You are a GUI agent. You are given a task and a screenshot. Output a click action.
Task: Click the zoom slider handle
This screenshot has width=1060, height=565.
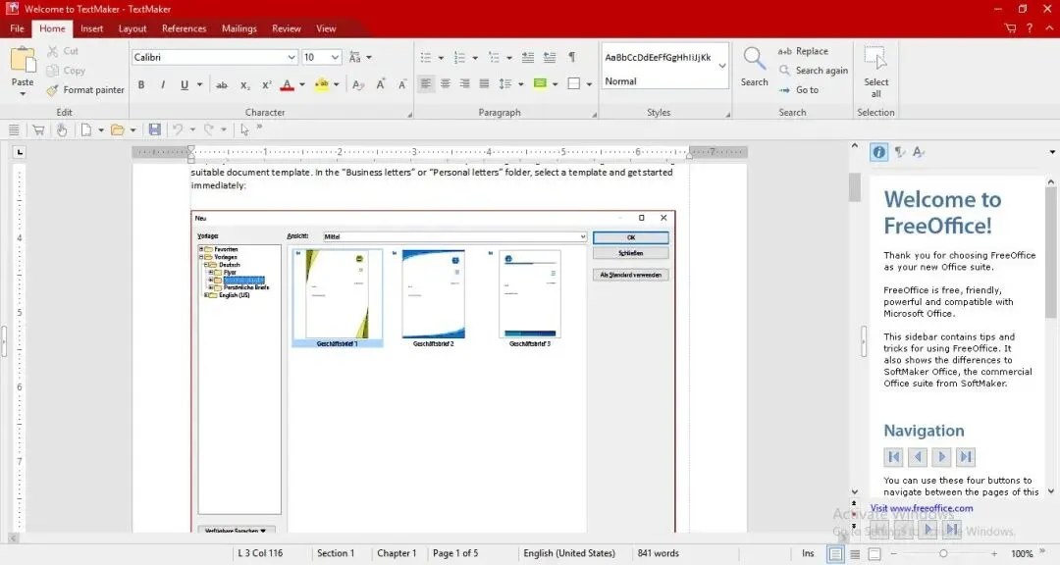943,553
